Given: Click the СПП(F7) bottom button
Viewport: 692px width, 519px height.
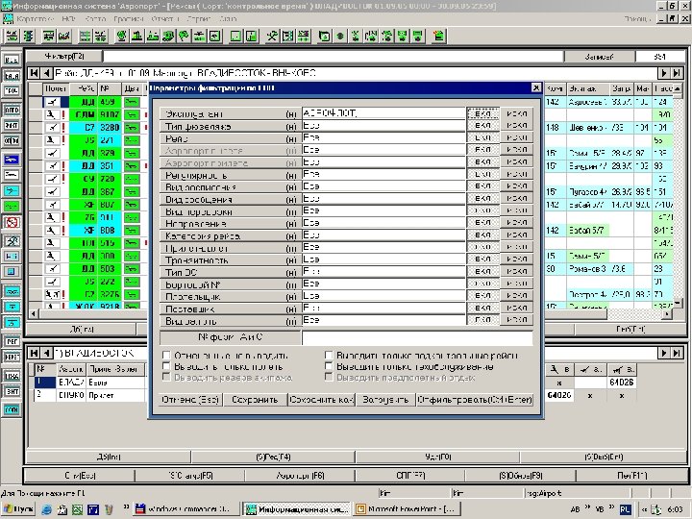Looking at the screenshot, I should click(410, 476).
